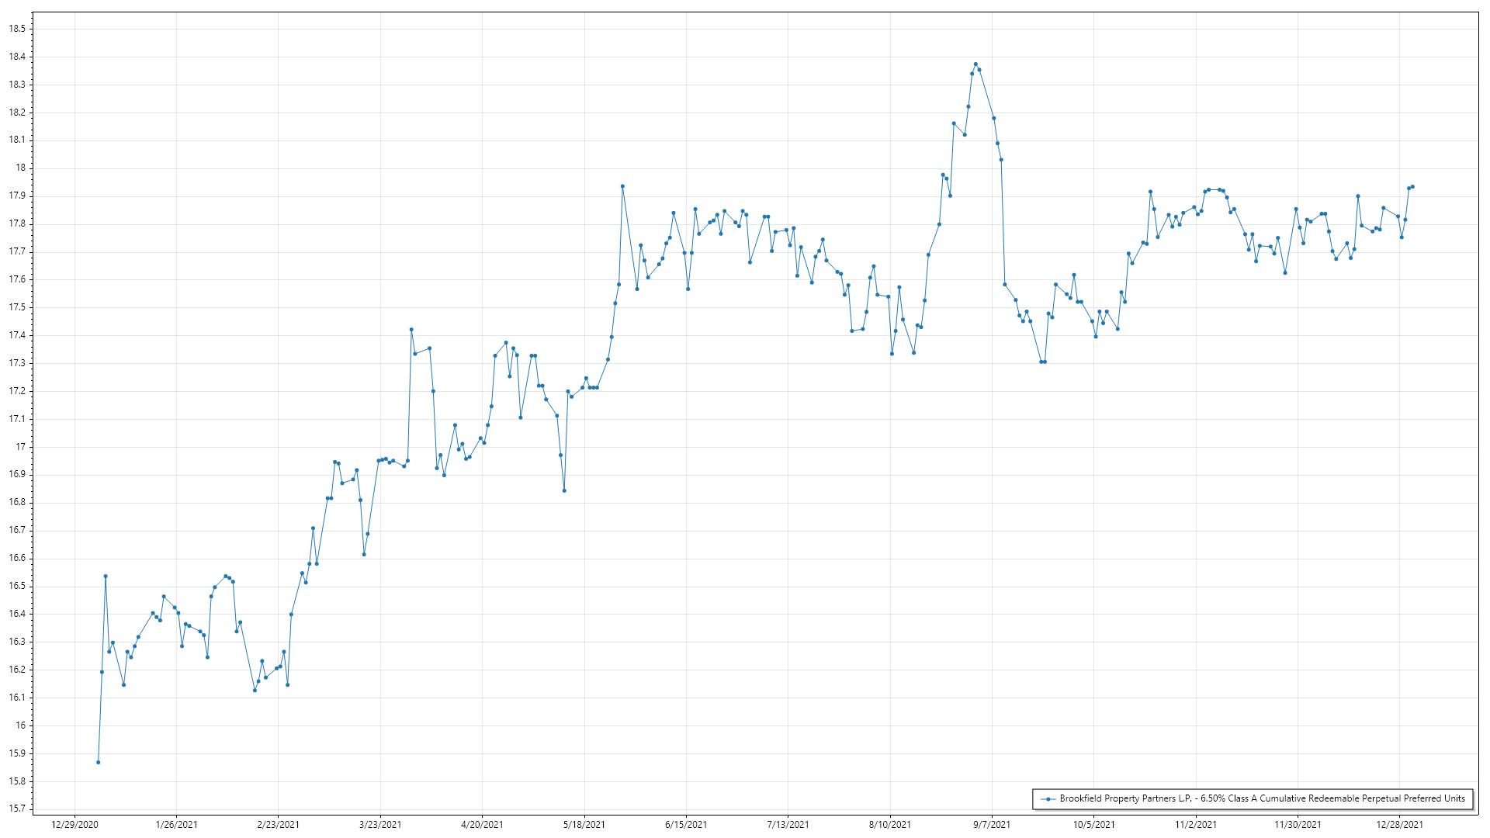Click the 12/29/2020 x-axis date label
Screen dimensions: 1490x838
74,825
